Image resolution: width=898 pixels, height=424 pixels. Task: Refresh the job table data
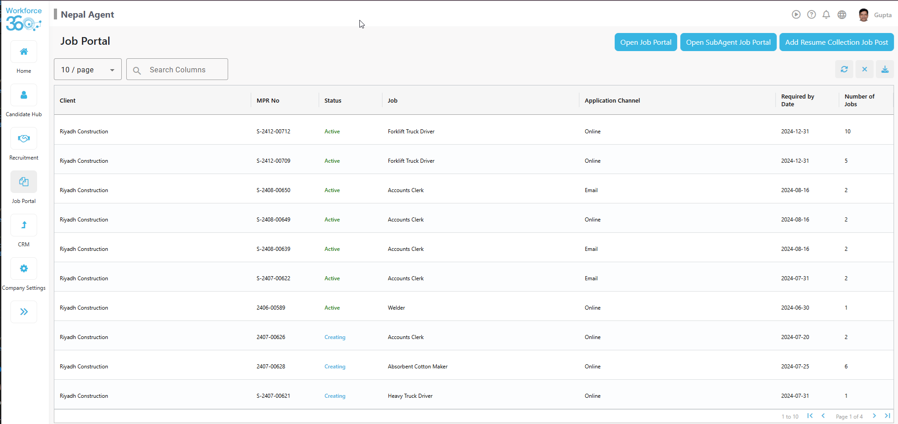(x=844, y=69)
